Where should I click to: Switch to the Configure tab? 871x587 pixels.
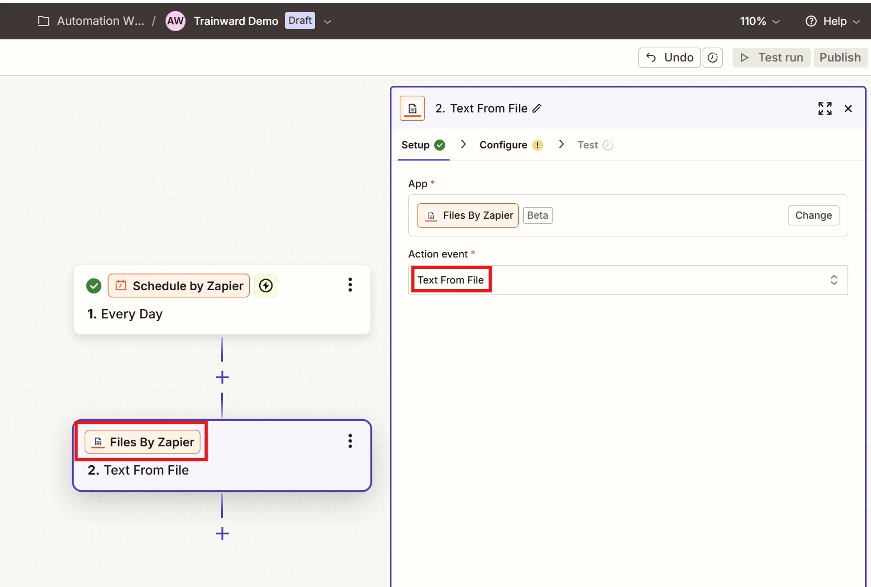point(511,145)
